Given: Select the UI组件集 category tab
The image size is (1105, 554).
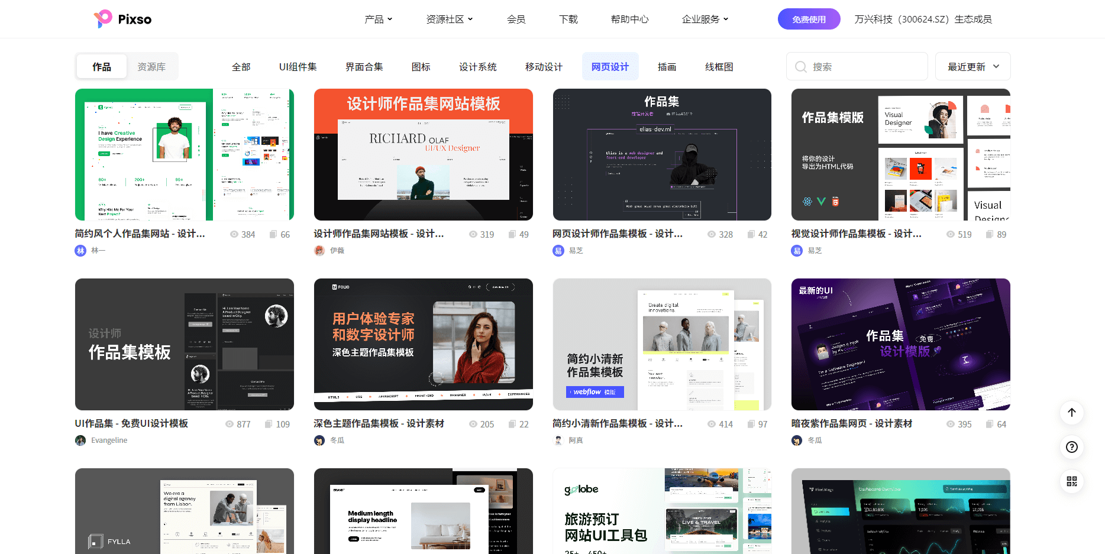Looking at the screenshot, I should 298,67.
